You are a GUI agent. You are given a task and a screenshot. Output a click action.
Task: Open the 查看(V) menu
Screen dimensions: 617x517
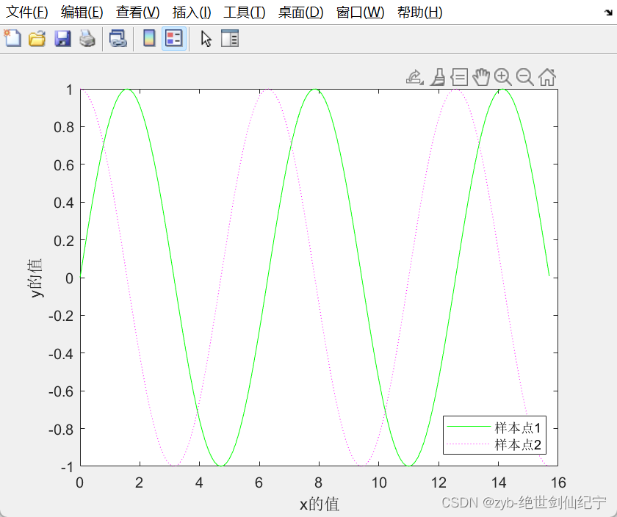tap(138, 12)
